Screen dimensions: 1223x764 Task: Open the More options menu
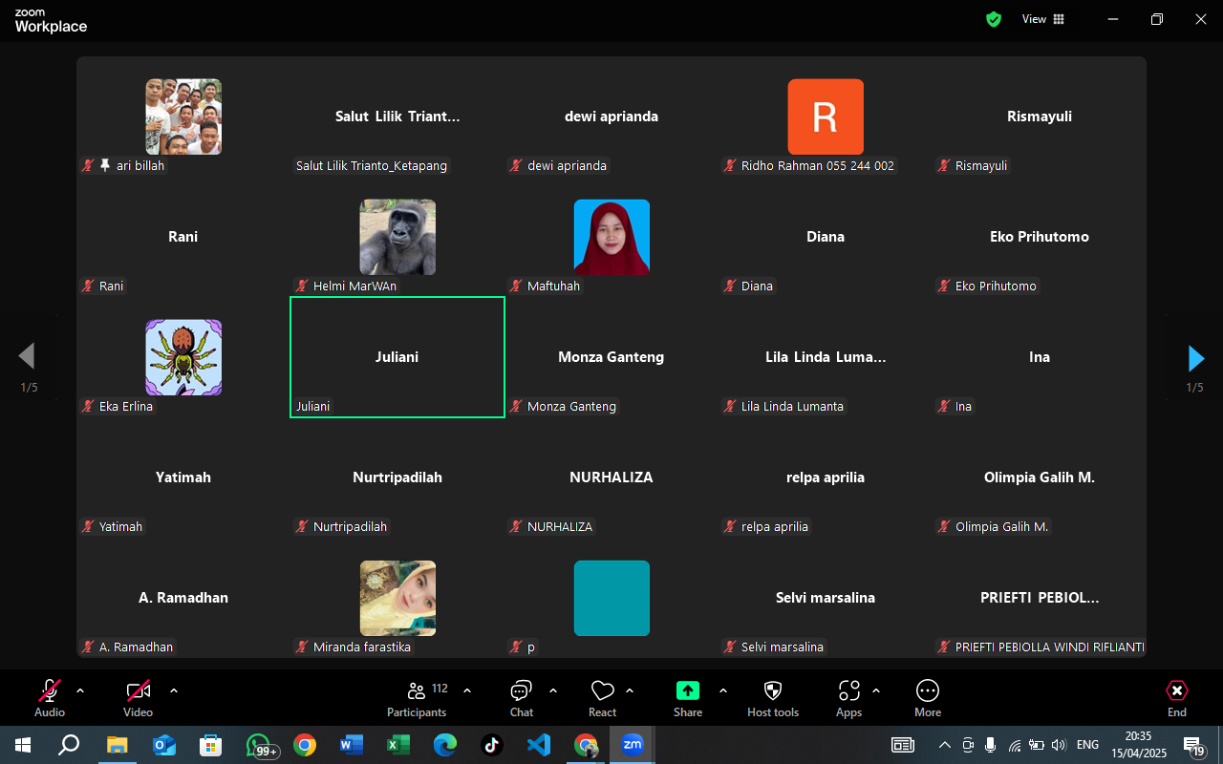[927, 698]
